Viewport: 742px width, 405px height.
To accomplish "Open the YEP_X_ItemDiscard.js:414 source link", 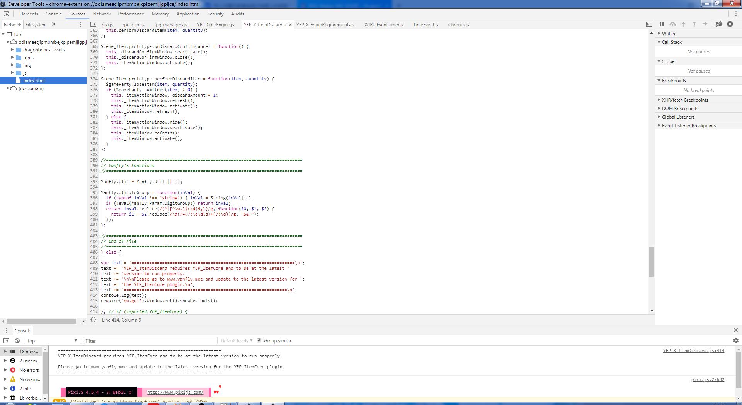I will coord(694,351).
